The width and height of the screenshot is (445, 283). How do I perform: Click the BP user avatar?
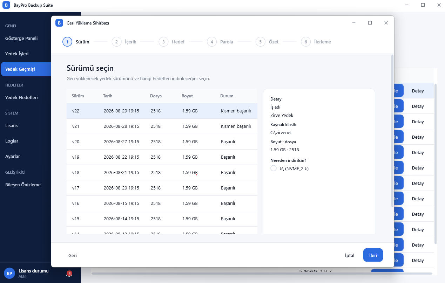click(x=9, y=273)
